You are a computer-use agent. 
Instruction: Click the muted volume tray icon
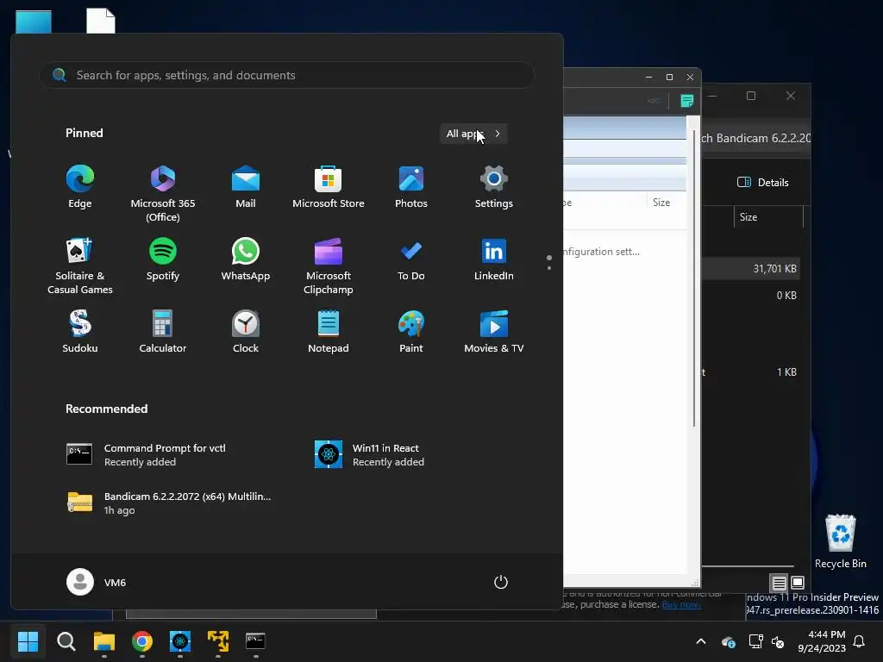[779, 641]
